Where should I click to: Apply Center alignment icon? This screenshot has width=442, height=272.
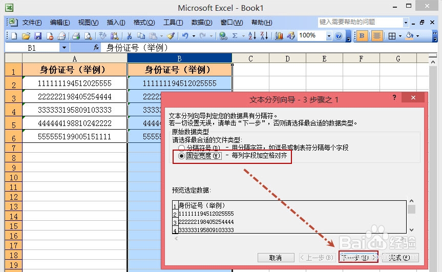coord(376,36)
